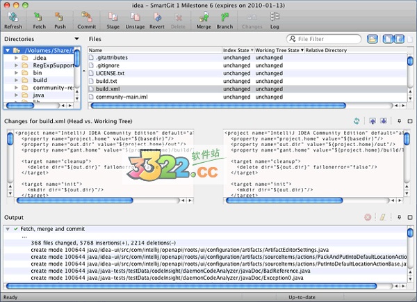Select the .gitattributes file
This screenshot has height=302, width=417.
click(x=247, y=58)
